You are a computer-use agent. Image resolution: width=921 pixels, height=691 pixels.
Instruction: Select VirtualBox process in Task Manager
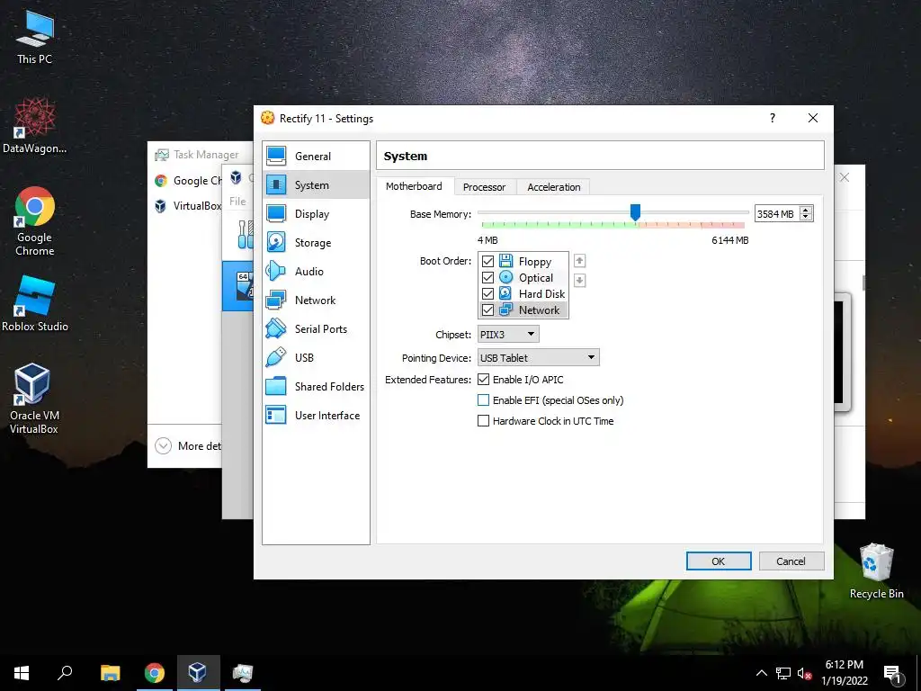188,206
